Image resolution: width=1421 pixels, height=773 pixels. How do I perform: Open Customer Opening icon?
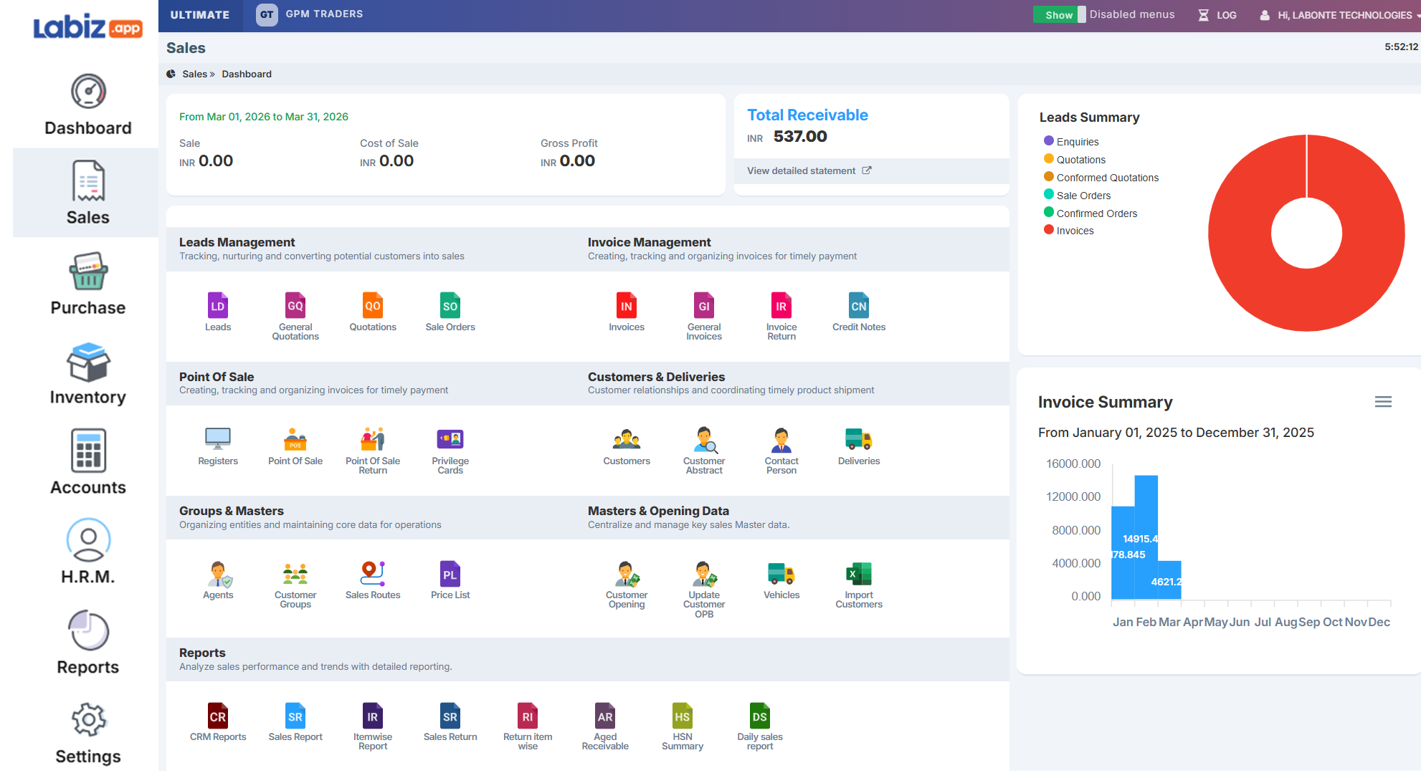[x=627, y=574]
